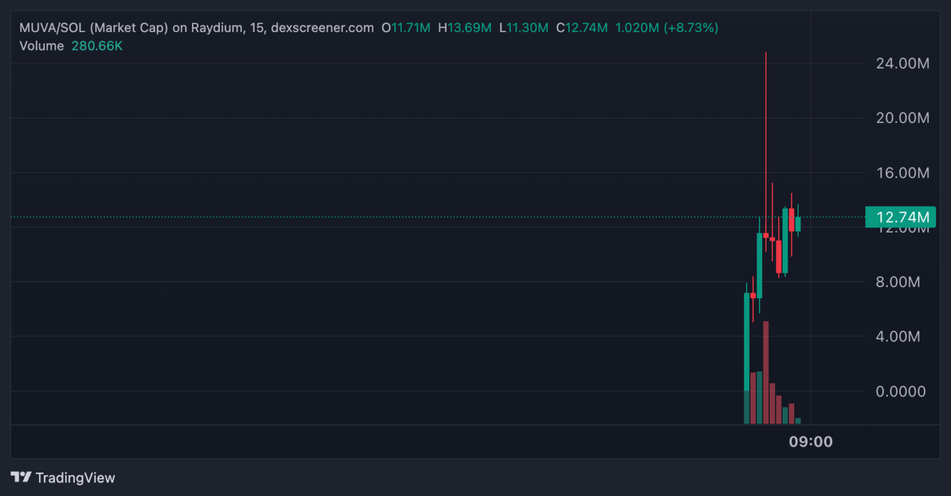951x496 pixels.
Task: Open the TradingView text link
Action: pos(75,477)
